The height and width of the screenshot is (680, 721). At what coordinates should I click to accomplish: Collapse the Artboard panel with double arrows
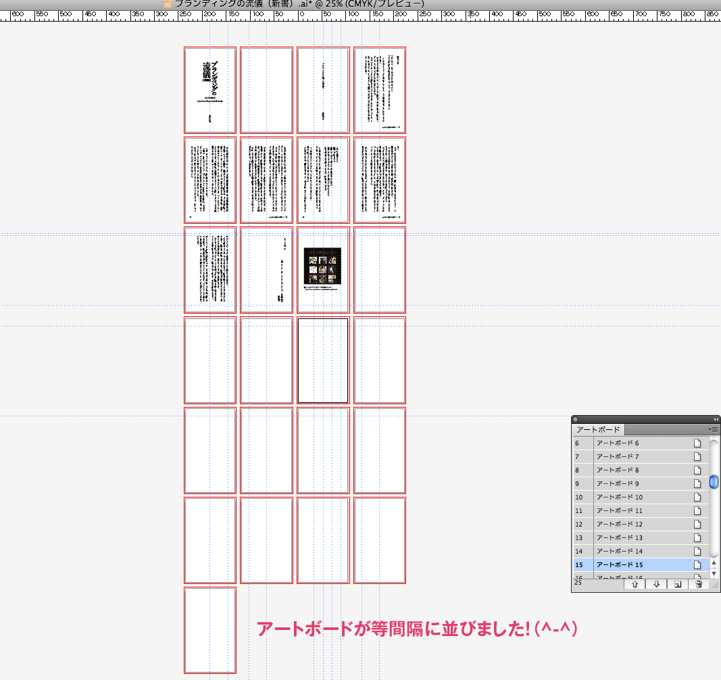coord(716,419)
